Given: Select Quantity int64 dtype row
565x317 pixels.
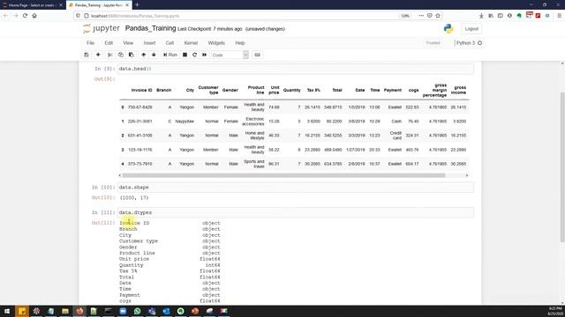Looking at the screenshot, I should (x=169, y=265).
